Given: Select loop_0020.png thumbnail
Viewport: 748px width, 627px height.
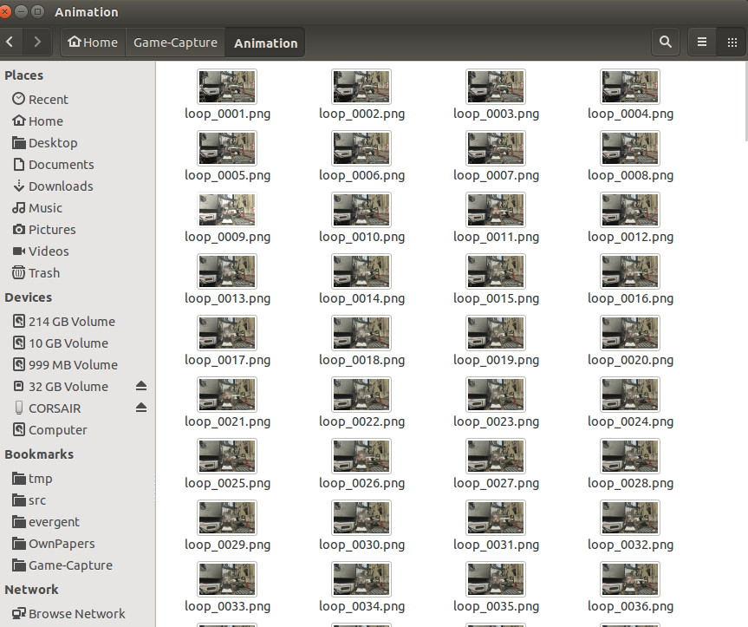Looking at the screenshot, I should click(x=630, y=333).
